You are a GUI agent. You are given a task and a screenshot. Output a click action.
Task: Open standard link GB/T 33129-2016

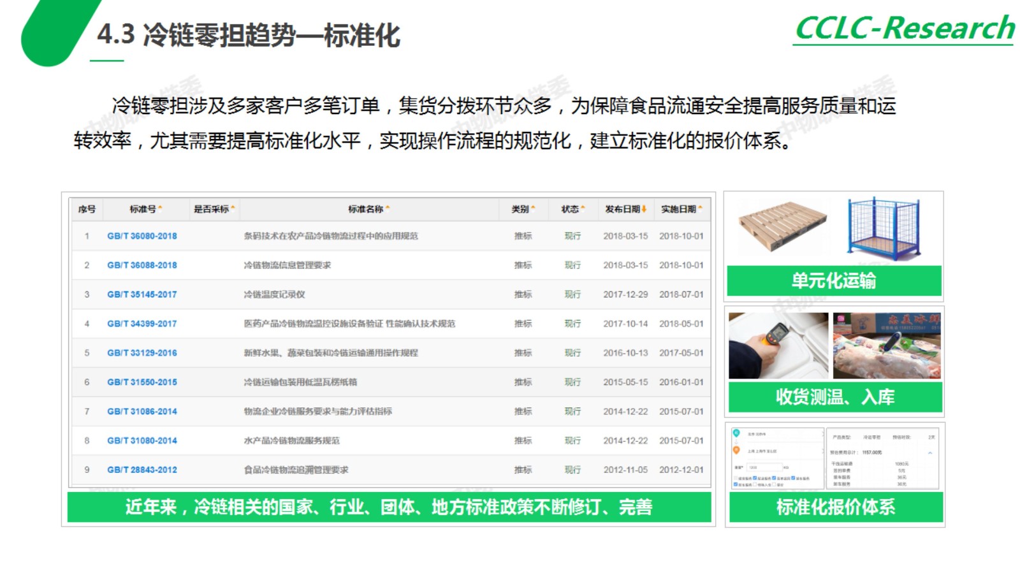pyautogui.click(x=142, y=352)
